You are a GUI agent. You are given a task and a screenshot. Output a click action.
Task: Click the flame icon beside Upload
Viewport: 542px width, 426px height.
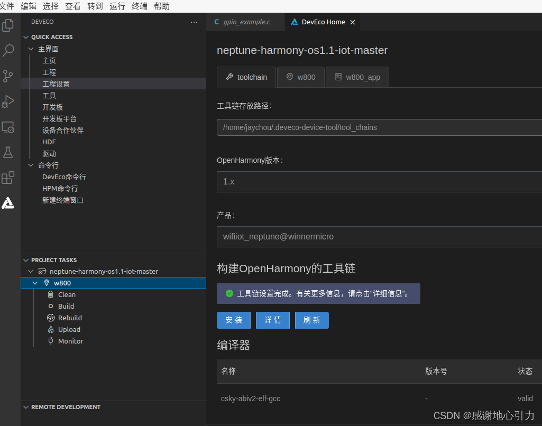point(50,330)
